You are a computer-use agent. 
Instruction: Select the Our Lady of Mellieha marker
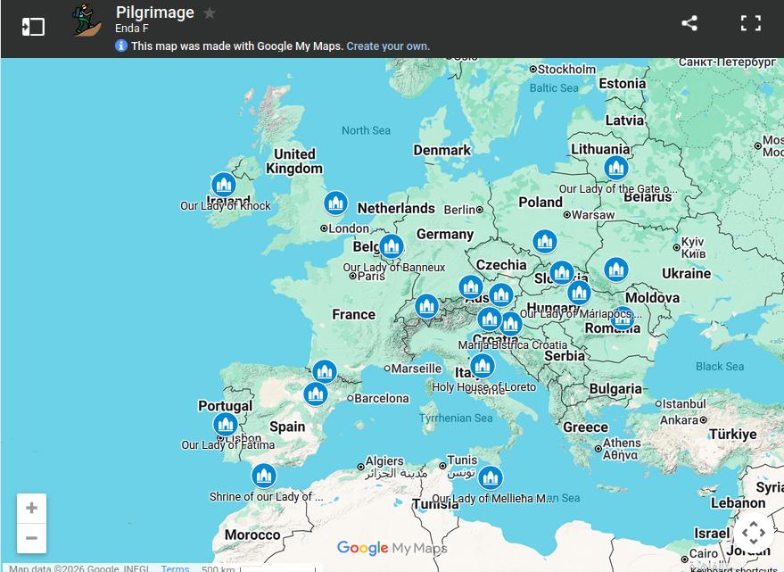pyautogui.click(x=491, y=477)
